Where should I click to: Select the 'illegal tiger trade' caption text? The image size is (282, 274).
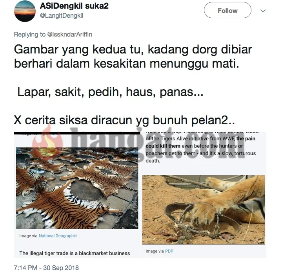75,253
